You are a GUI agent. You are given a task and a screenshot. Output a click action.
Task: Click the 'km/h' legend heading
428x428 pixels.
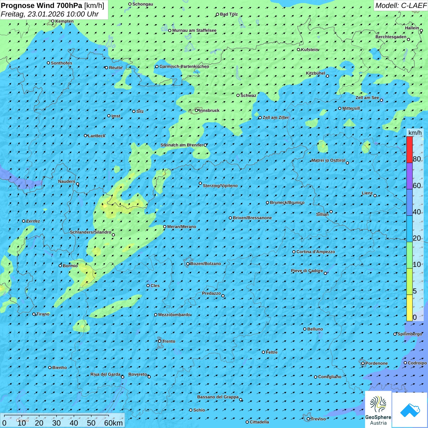coord(415,133)
